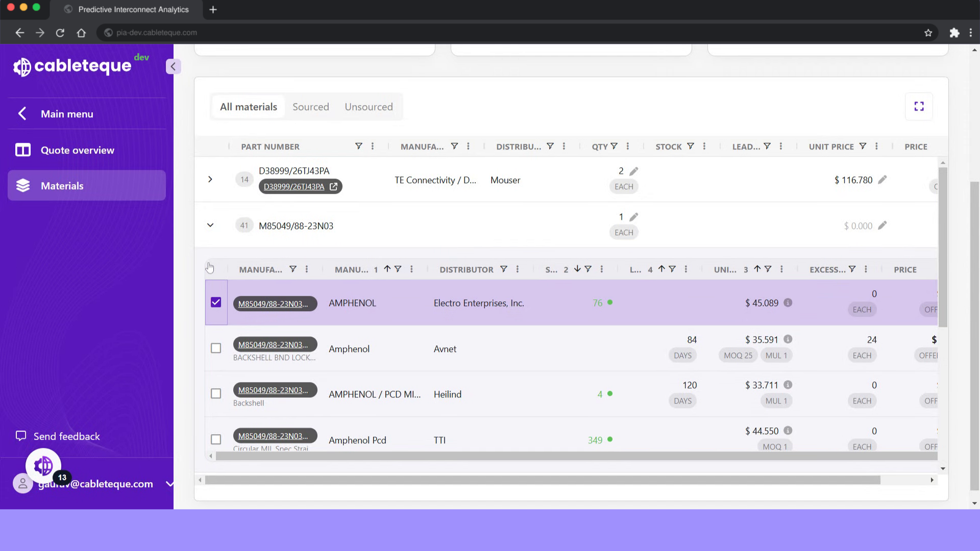Open the external link icon on the D38999/26TJ43PA chip
Screen dimensions: 980x551
[x=333, y=187]
